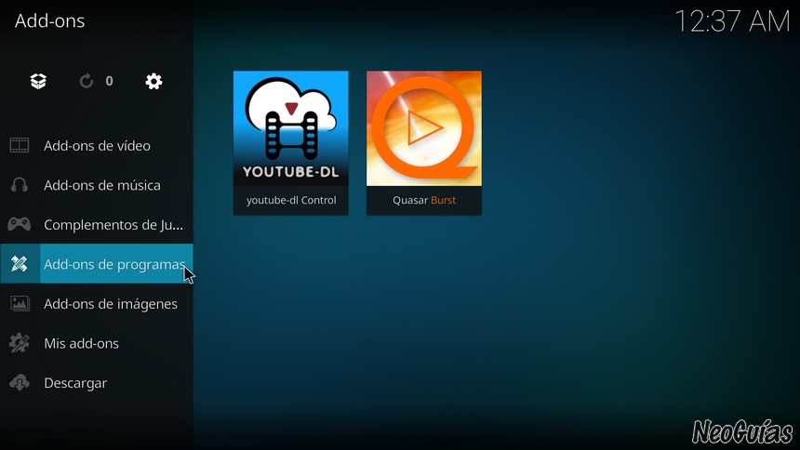Open add-on settings gear icon
This screenshot has height=450, width=800.
tap(153, 81)
